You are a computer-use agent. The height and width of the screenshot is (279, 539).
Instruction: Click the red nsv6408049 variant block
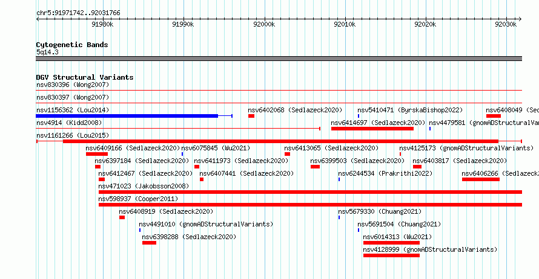494,116
